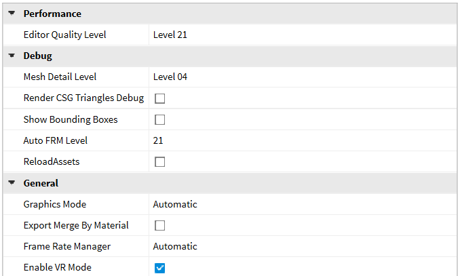Image resolution: width=458 pixels, height=276 pixels.
Task: Click the Mesh Detail Level property label
Action: pos(60,77)
